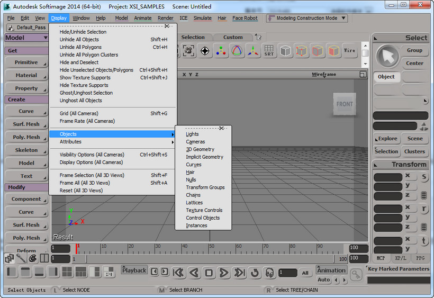Select the large arrow selection tool
Screen dimensions: 434x298
pyautogui.click(x=387, y=57)
